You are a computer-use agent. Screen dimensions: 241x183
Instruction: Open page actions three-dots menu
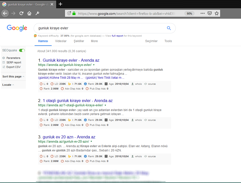pos(203,13)
